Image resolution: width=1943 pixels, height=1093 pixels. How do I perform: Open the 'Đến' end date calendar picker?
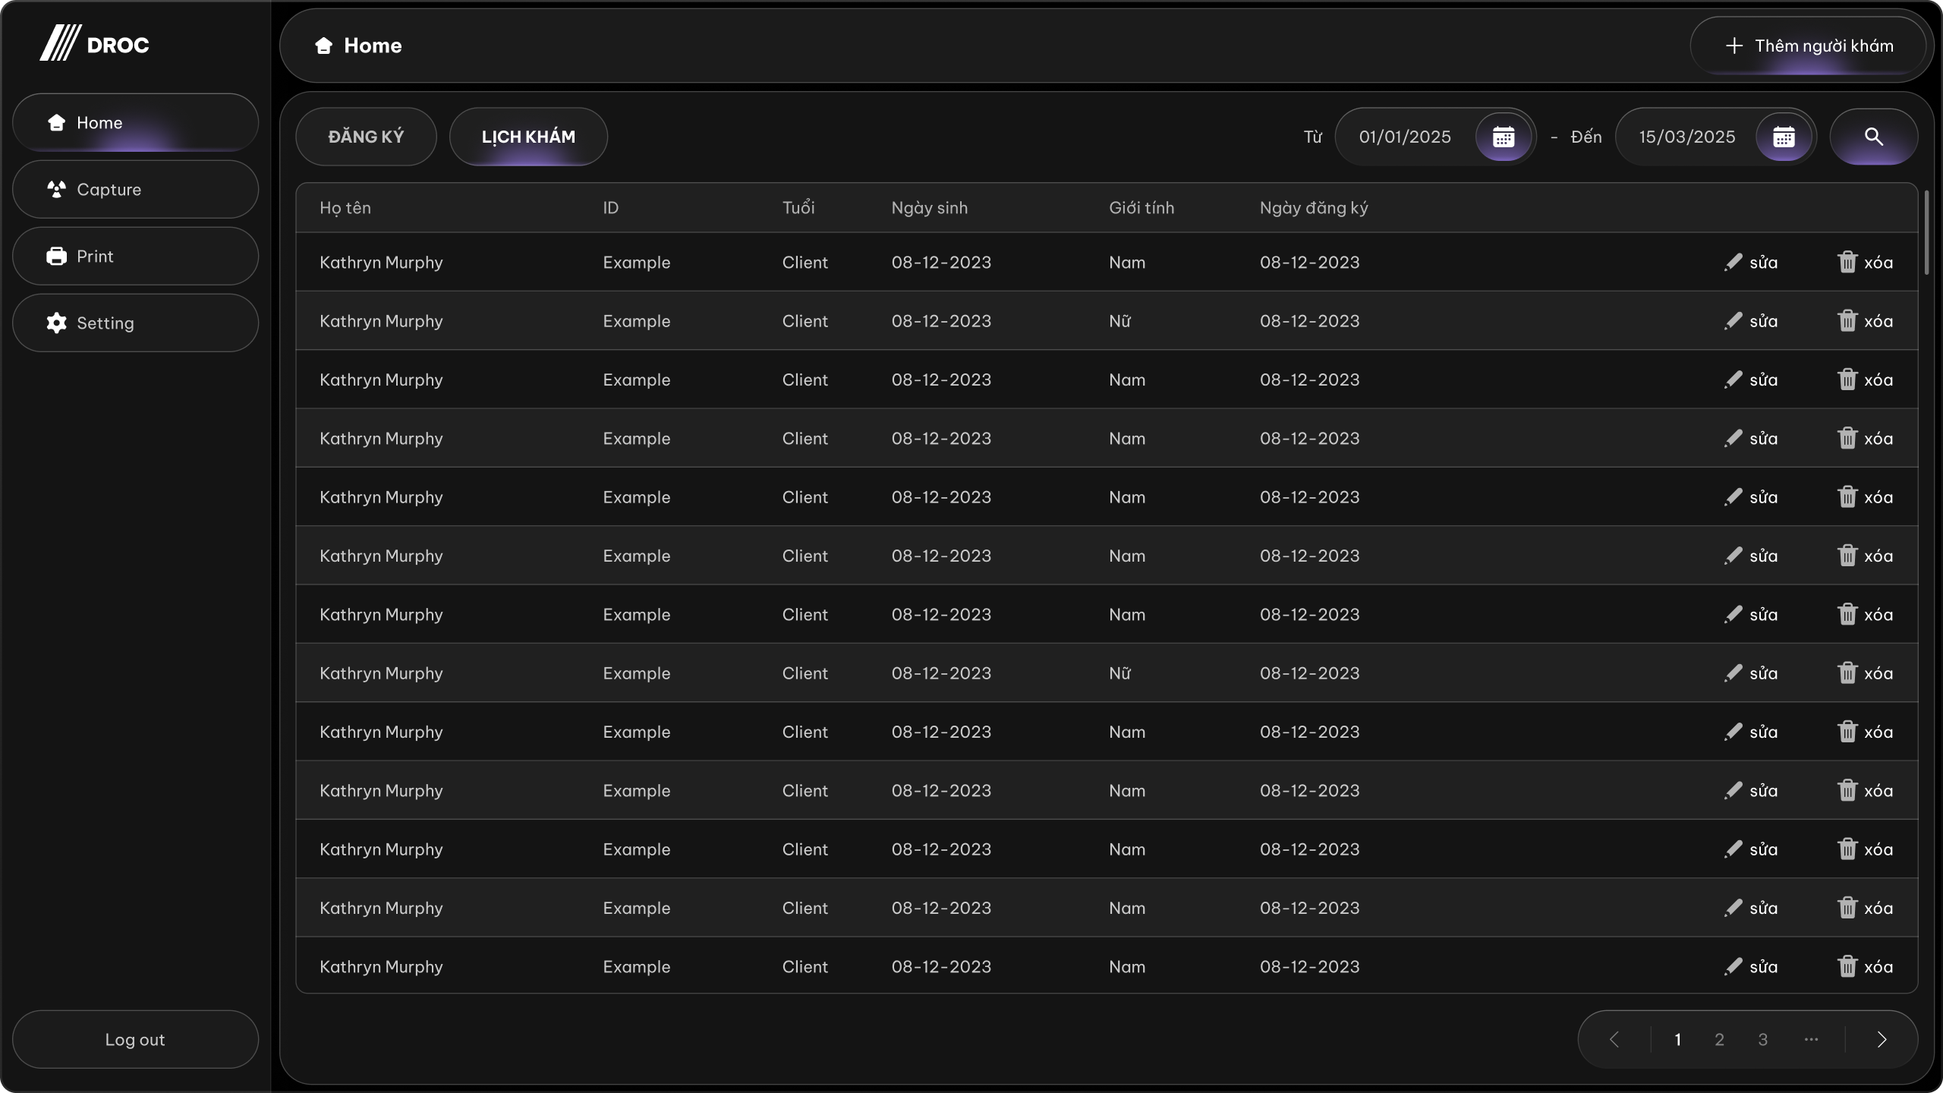click(x=1783, y=137)
